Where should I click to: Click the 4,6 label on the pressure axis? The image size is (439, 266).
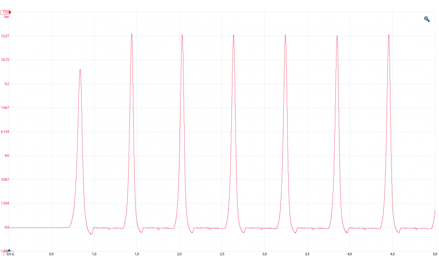click(7, 156)
